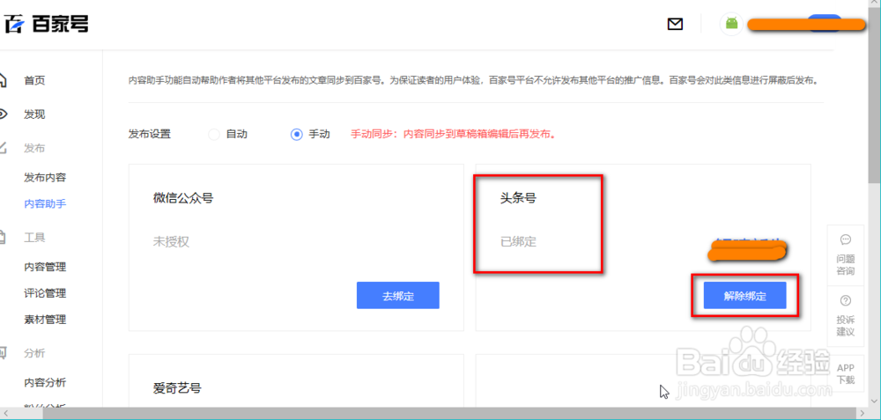The image size is (881, 420).
Task: Click the 微信公众号 card title
Action: coord(183,197)
